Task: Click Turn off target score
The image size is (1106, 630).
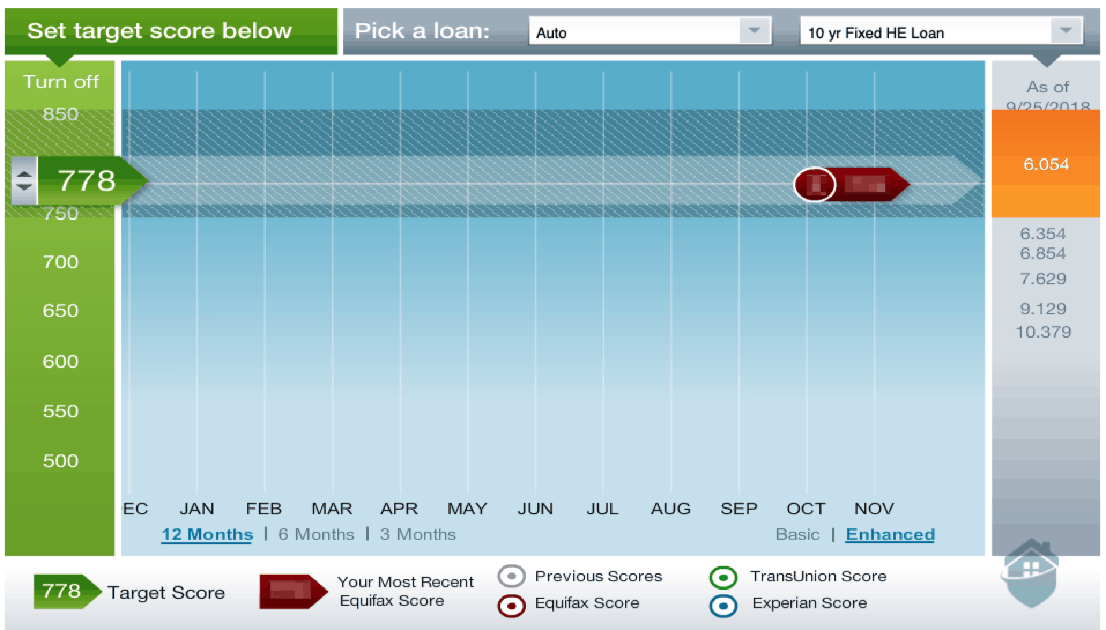Action: click(x=61, y=81)
